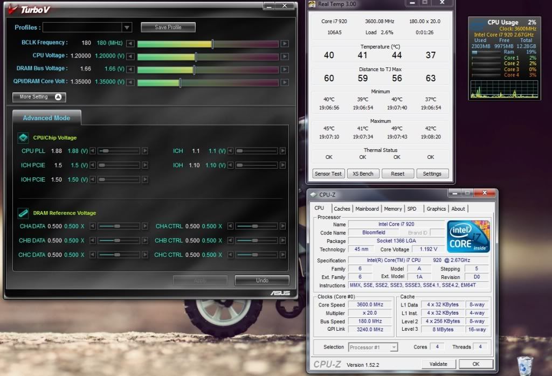The image size is (552, 376).
Task: Click the CPU PLL slider track
Action: click(119, 151)
